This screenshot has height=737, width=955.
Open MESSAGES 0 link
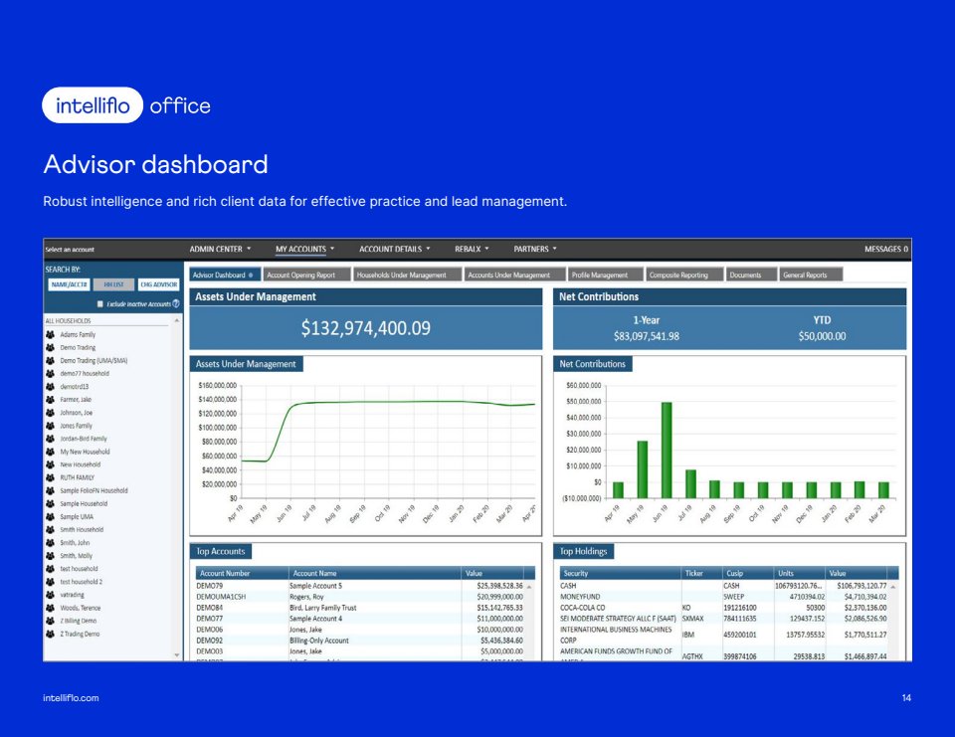[885, 249]
